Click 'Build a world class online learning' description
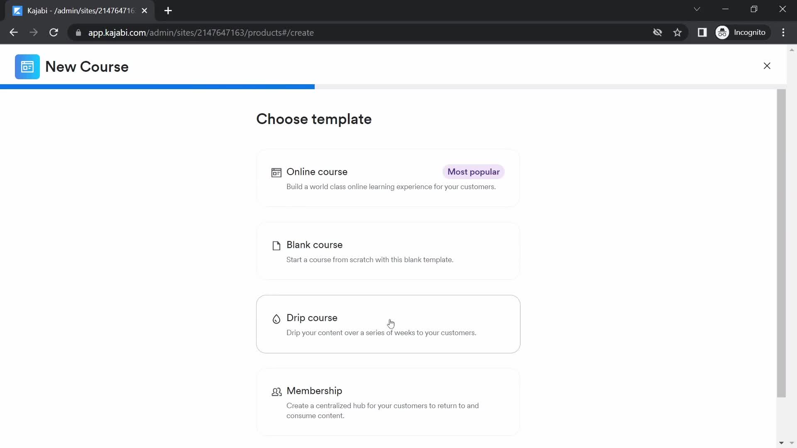797x448 pixels. pyautogui.click(x=391, y=187)
